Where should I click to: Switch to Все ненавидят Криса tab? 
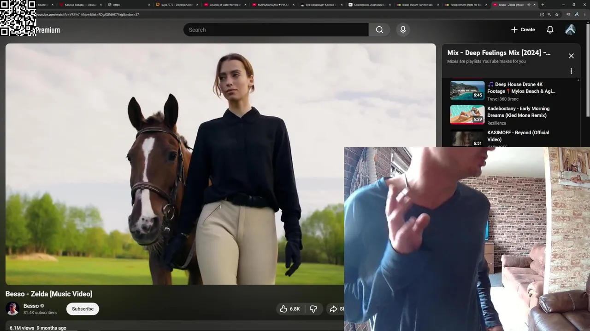click(x=321, y=5)
